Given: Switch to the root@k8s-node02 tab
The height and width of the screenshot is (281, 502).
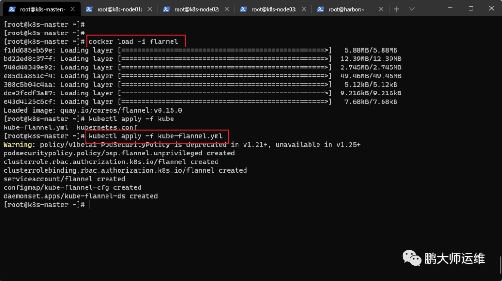Looking at the screenshot, I should click(x=196, y=9).
